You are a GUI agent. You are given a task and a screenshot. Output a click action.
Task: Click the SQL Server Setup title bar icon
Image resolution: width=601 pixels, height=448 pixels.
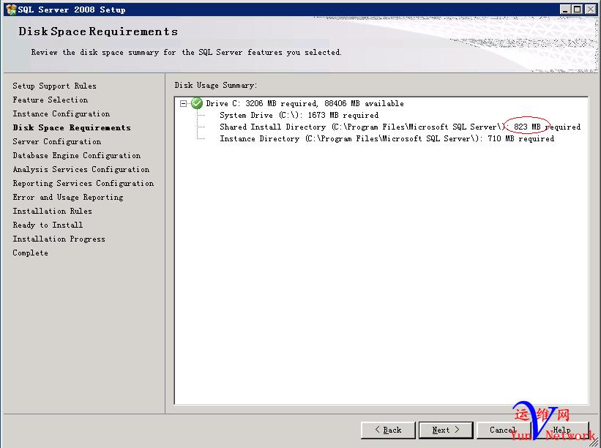(x=11, y=10)
